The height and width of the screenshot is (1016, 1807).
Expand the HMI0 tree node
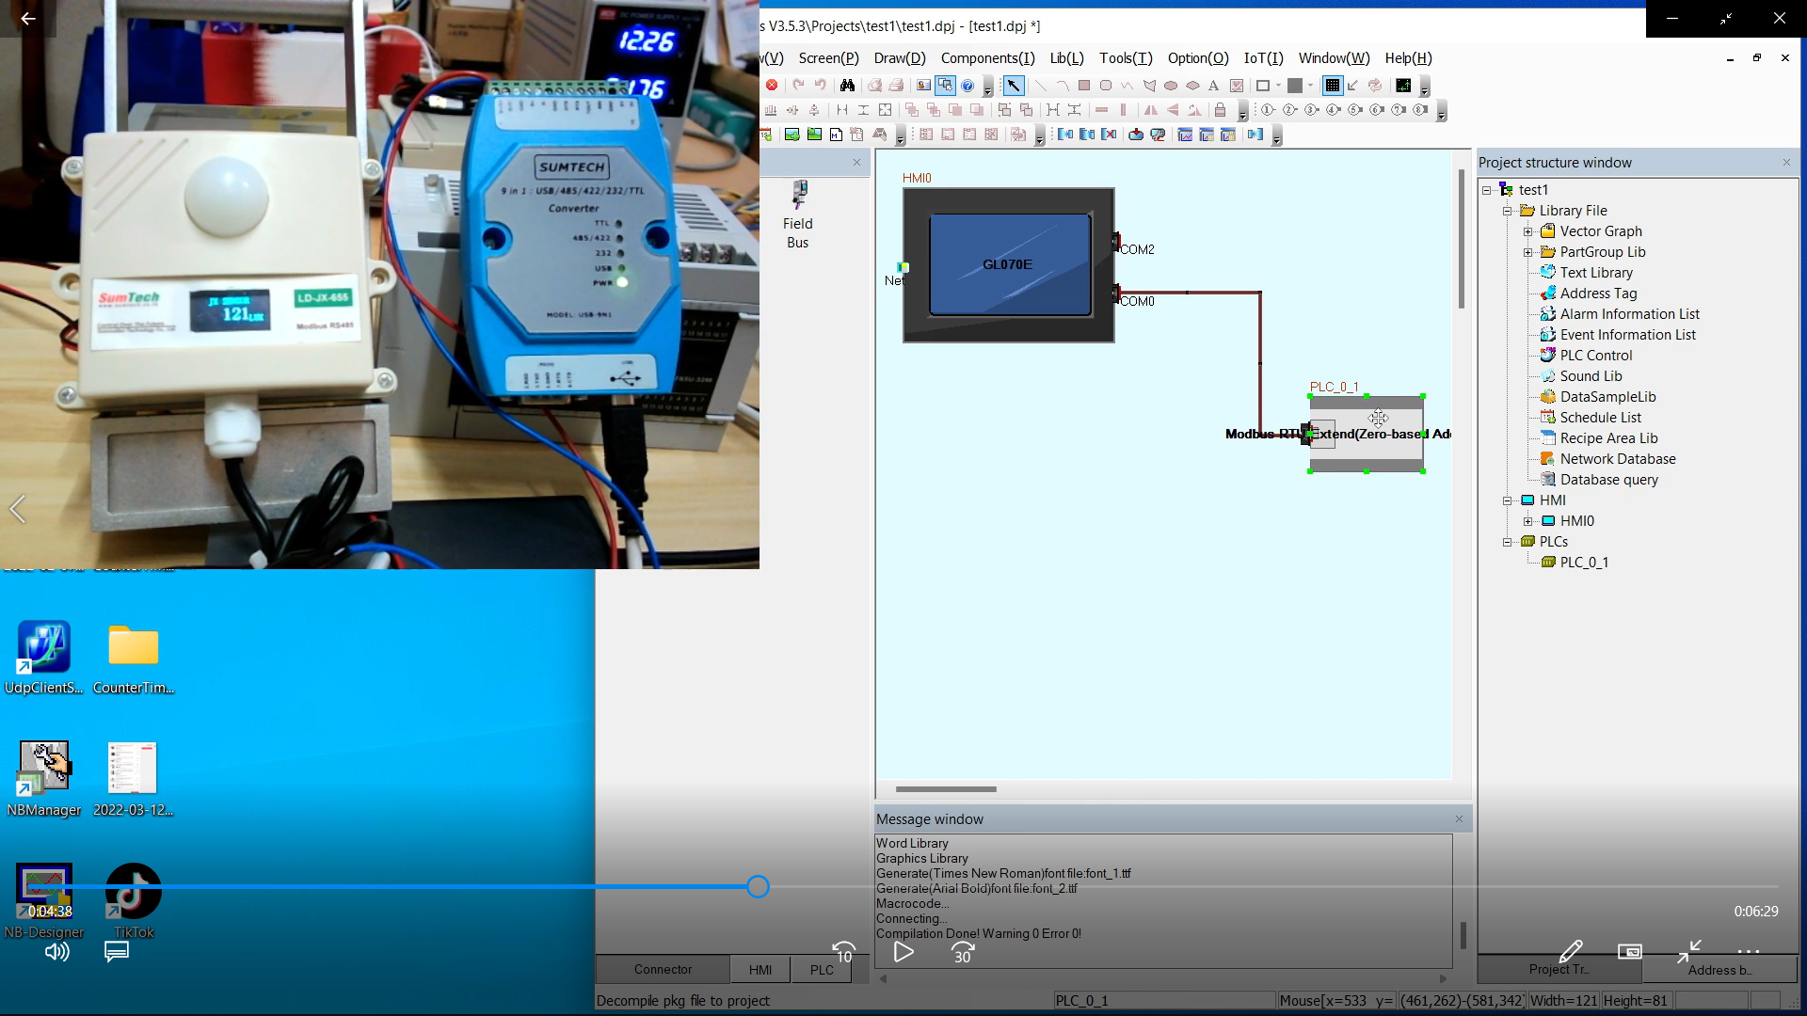click(x=1528, y=521)
